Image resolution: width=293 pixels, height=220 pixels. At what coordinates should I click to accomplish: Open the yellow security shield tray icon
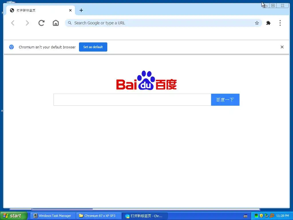coord(262,216)
